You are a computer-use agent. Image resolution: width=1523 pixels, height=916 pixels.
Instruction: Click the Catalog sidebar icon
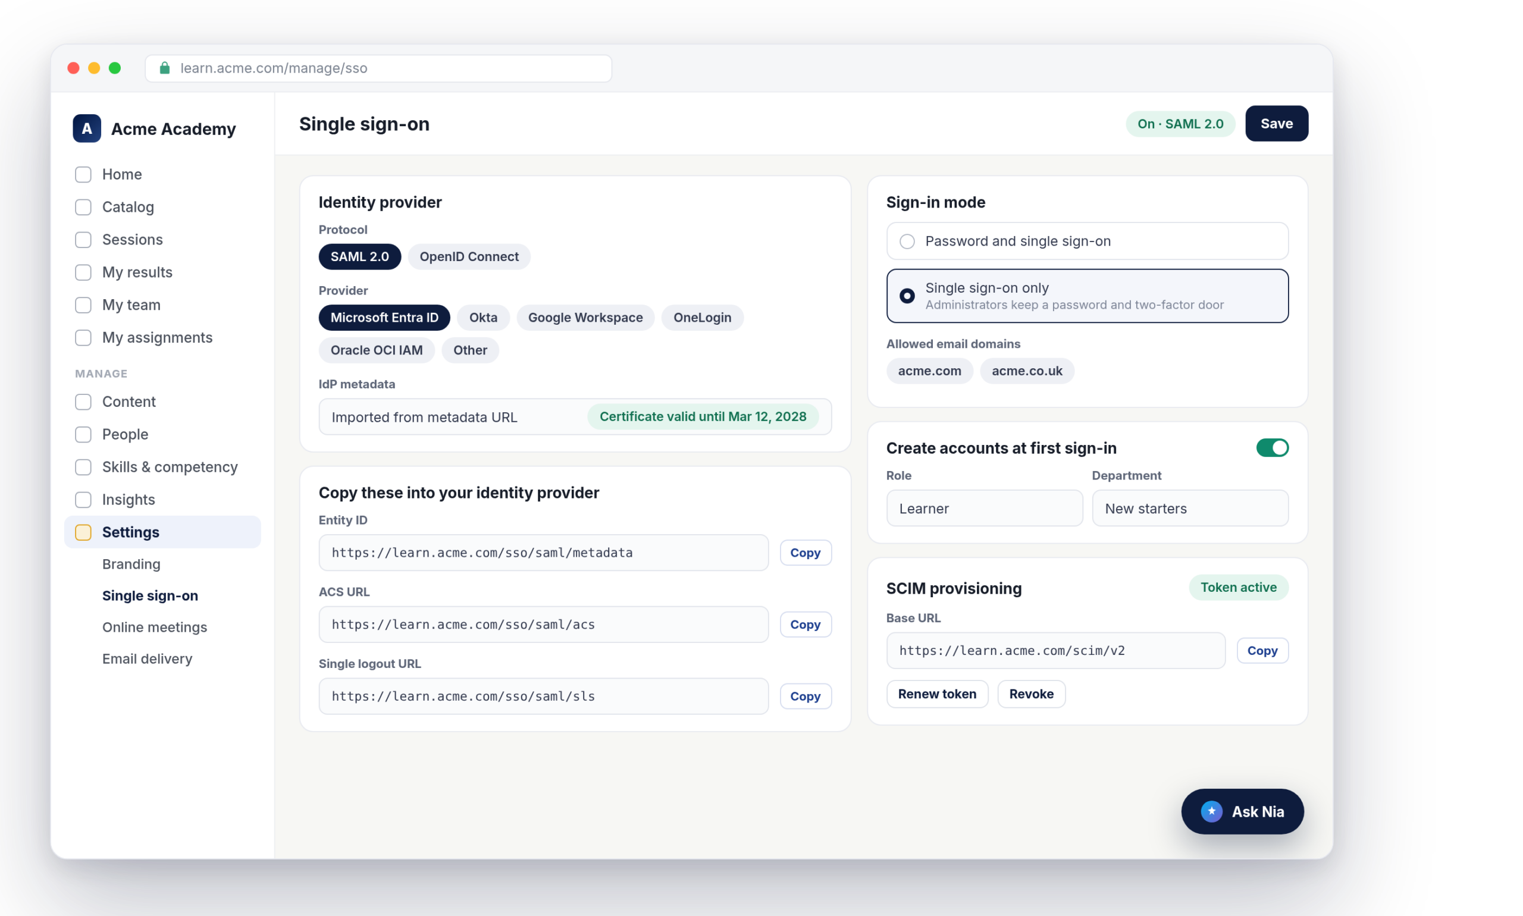pyautogui.click(x=83, y=207)
